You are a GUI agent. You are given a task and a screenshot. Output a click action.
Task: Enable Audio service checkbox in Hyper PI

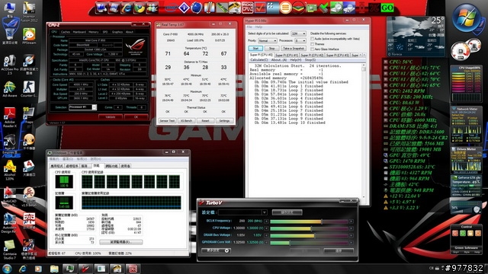pos(313,39)
